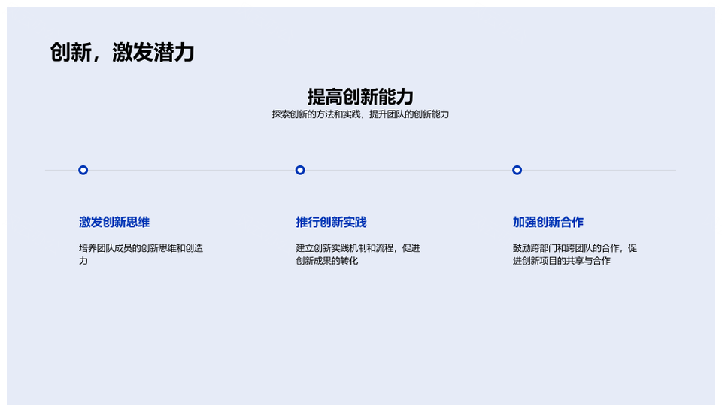Click the circle marker above 激发创新思维
This screenshot has width=722, height=412.
[83, 170]
